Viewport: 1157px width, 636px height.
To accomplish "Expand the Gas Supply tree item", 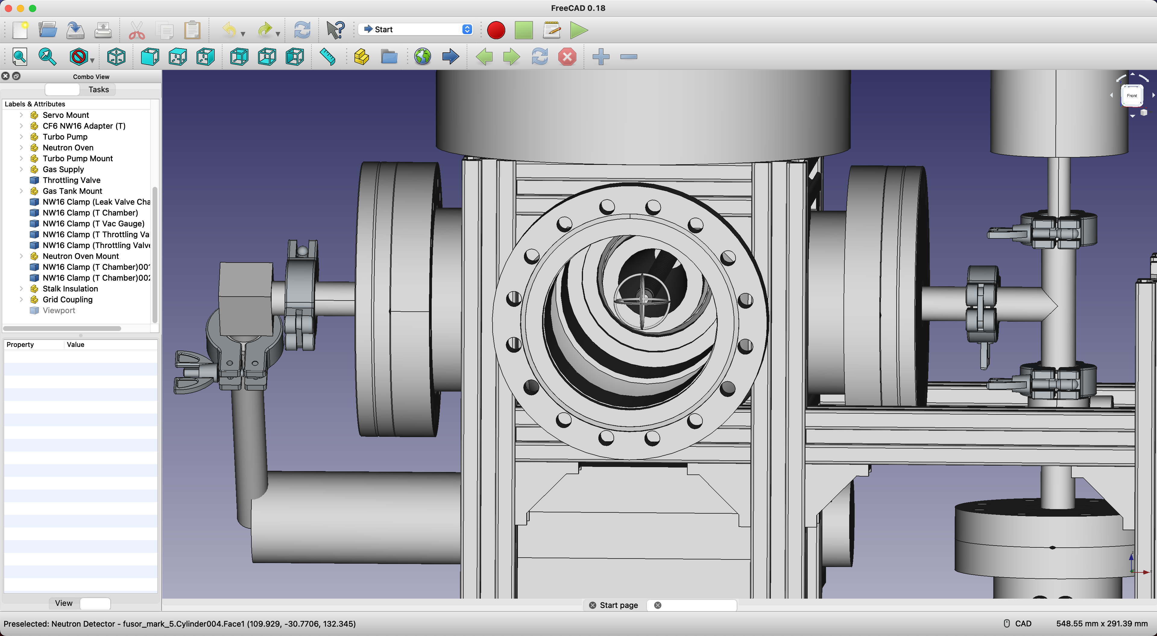I will (x=21, y=169).
